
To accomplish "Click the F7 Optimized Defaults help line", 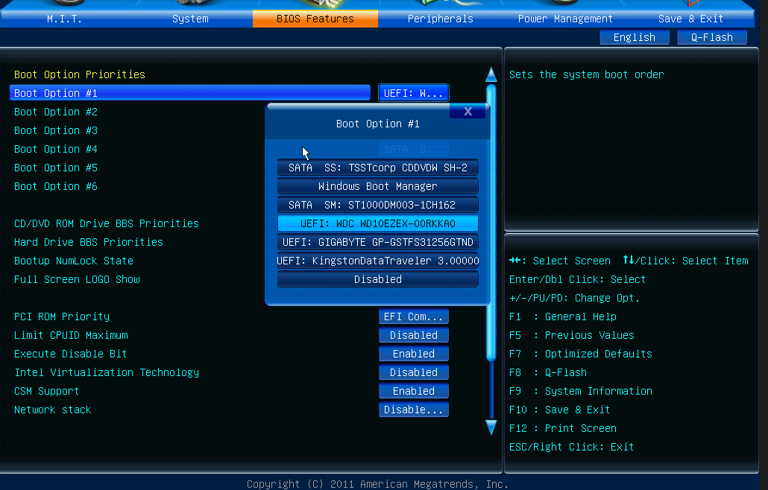I will (580, 354).
